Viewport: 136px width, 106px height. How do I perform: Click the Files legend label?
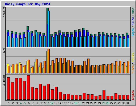pyautogui.click(x=133, y=21)
